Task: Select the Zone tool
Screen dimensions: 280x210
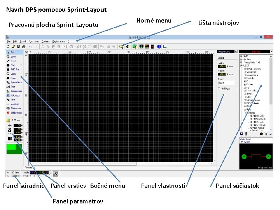Action: tap(14, 78)
